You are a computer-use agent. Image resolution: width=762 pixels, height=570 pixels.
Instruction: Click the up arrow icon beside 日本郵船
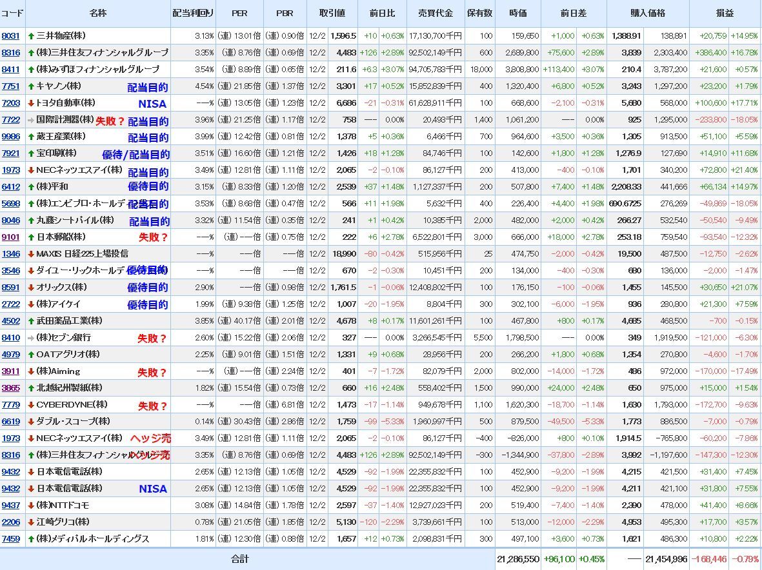(31, 237)
